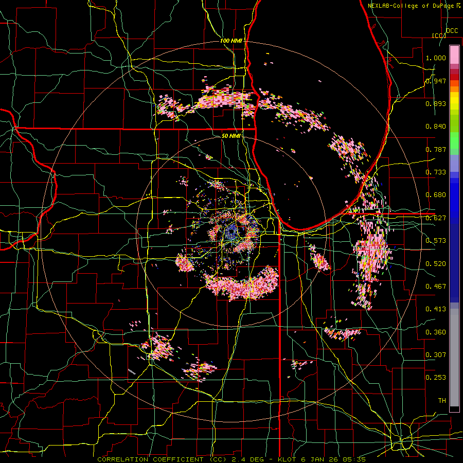This screenshot has width=463, height=463.
Task: Click the "[CC]" units label
Action: [439, 35]
